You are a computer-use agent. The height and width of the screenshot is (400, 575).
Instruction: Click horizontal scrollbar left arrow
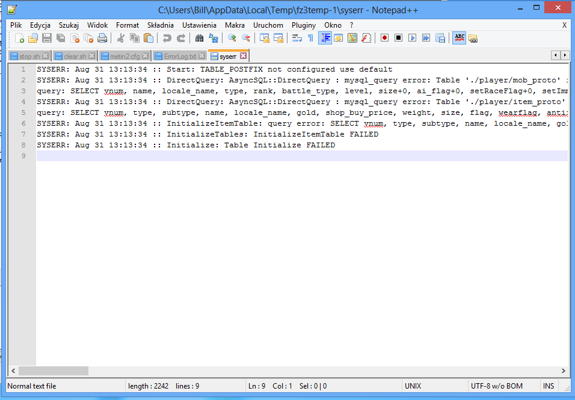click(x=13, y=371)
